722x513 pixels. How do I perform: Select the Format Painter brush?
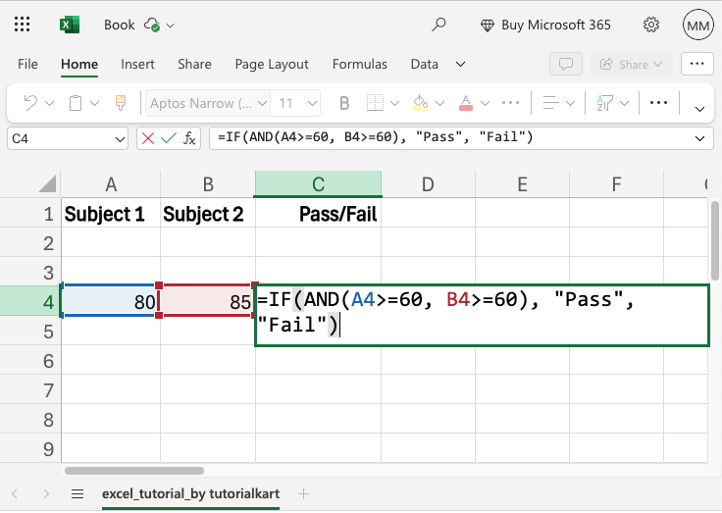pos(121,103)
